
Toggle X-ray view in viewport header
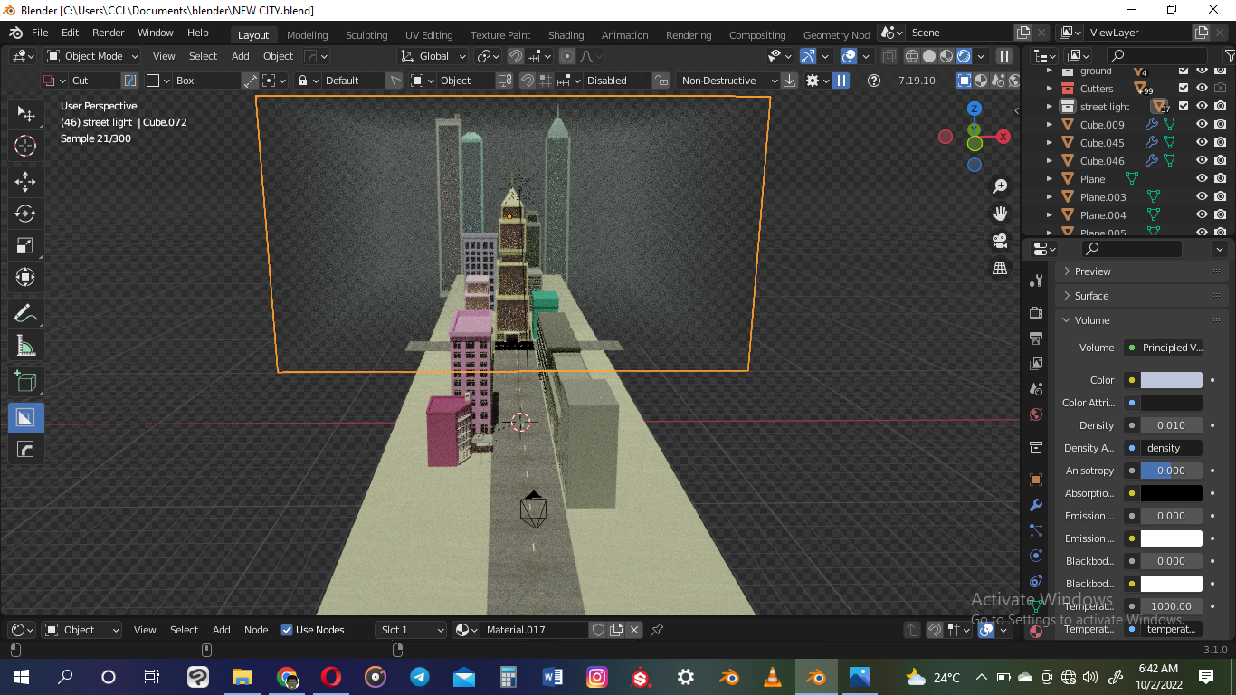889,56
